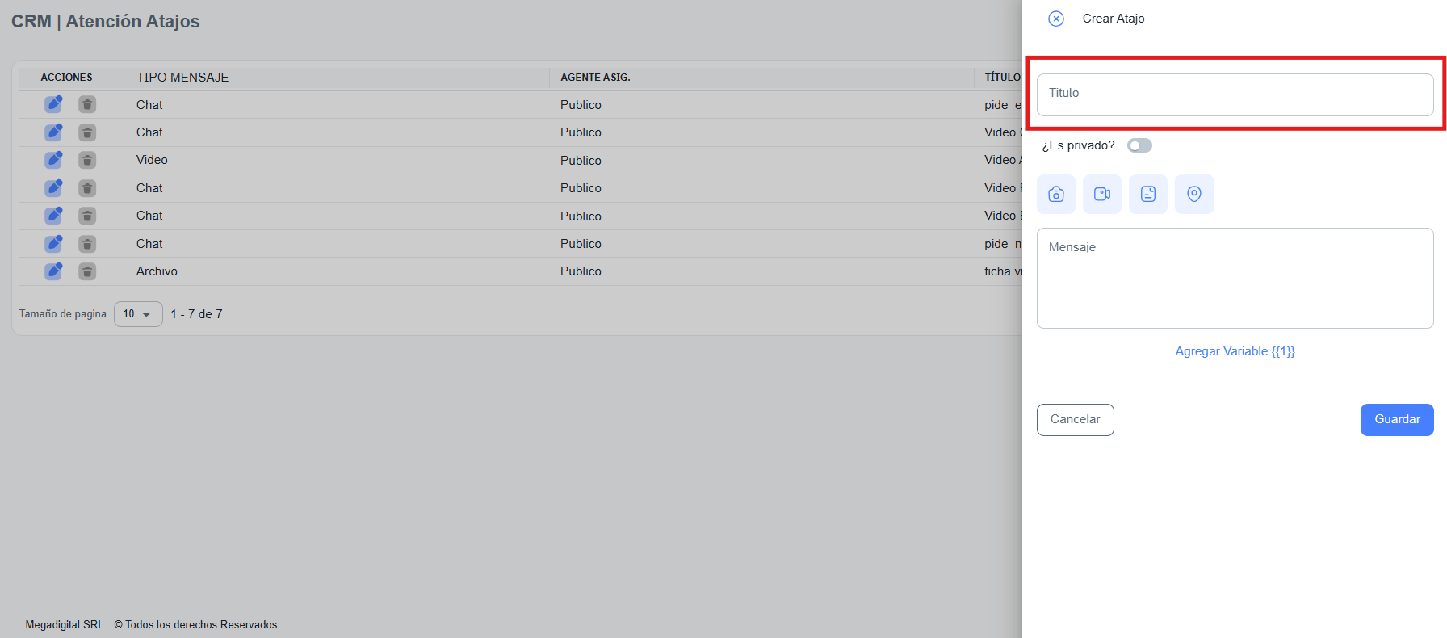Open the page size dropdown
The image size is (1447, 638).
(138, 314)
